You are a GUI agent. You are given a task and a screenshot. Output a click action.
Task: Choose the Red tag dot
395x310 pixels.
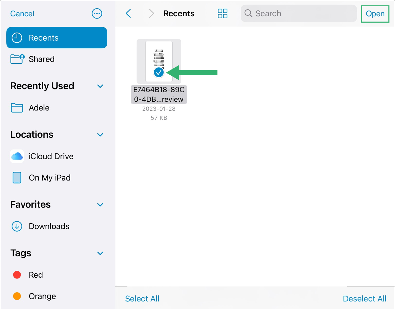(17, 275)
